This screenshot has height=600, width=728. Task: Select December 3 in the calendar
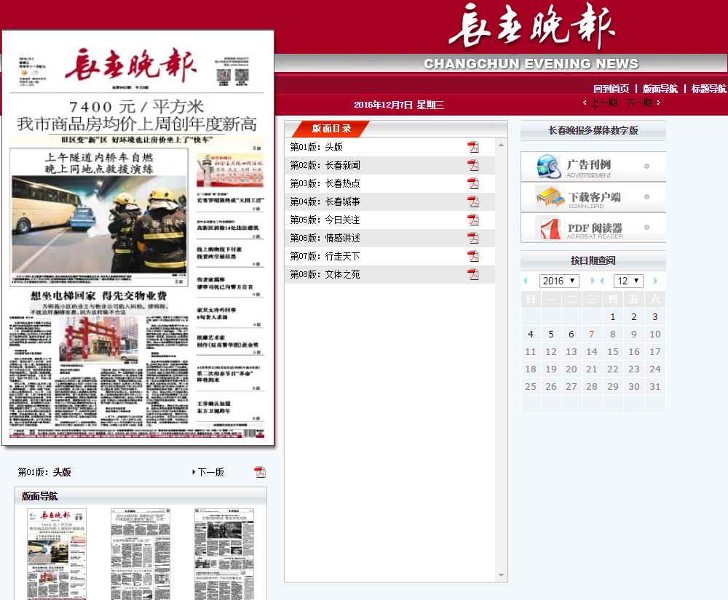(655, 317)
